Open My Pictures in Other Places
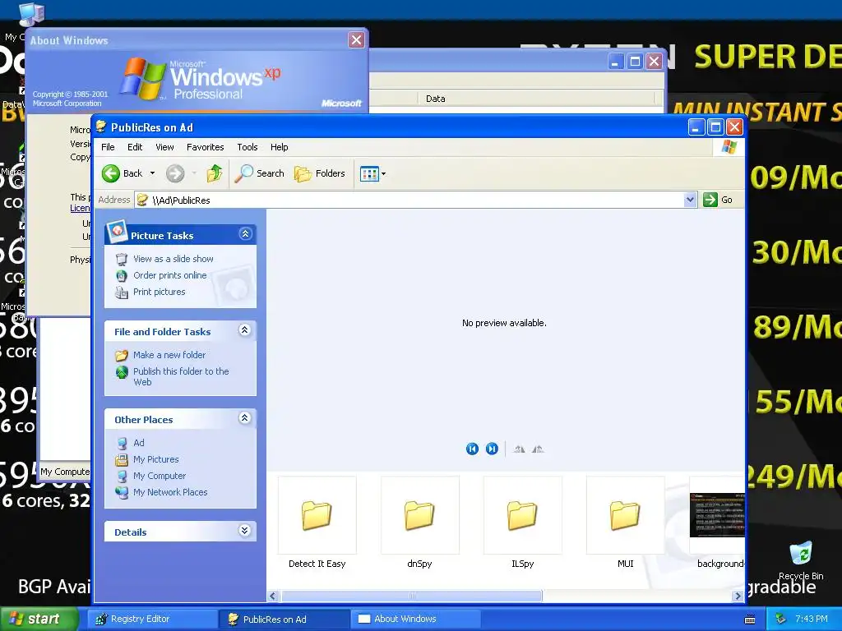Screen dimensions: 842x631 (155, 459)
